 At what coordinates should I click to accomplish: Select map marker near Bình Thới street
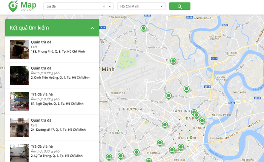point(121,156)
